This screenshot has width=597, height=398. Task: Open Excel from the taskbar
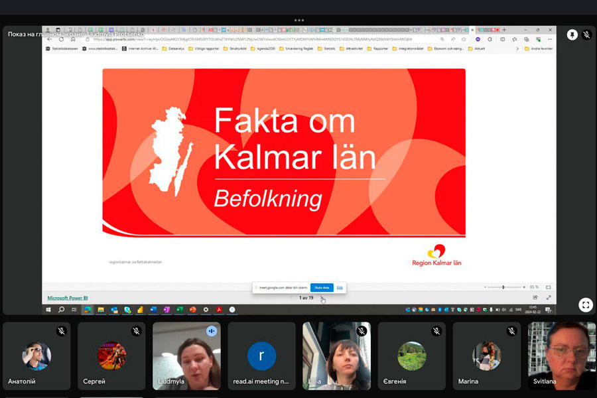coord(179,310)
